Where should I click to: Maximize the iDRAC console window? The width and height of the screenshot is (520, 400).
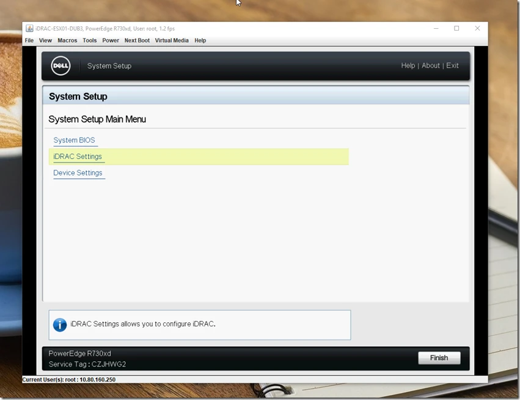456,29
